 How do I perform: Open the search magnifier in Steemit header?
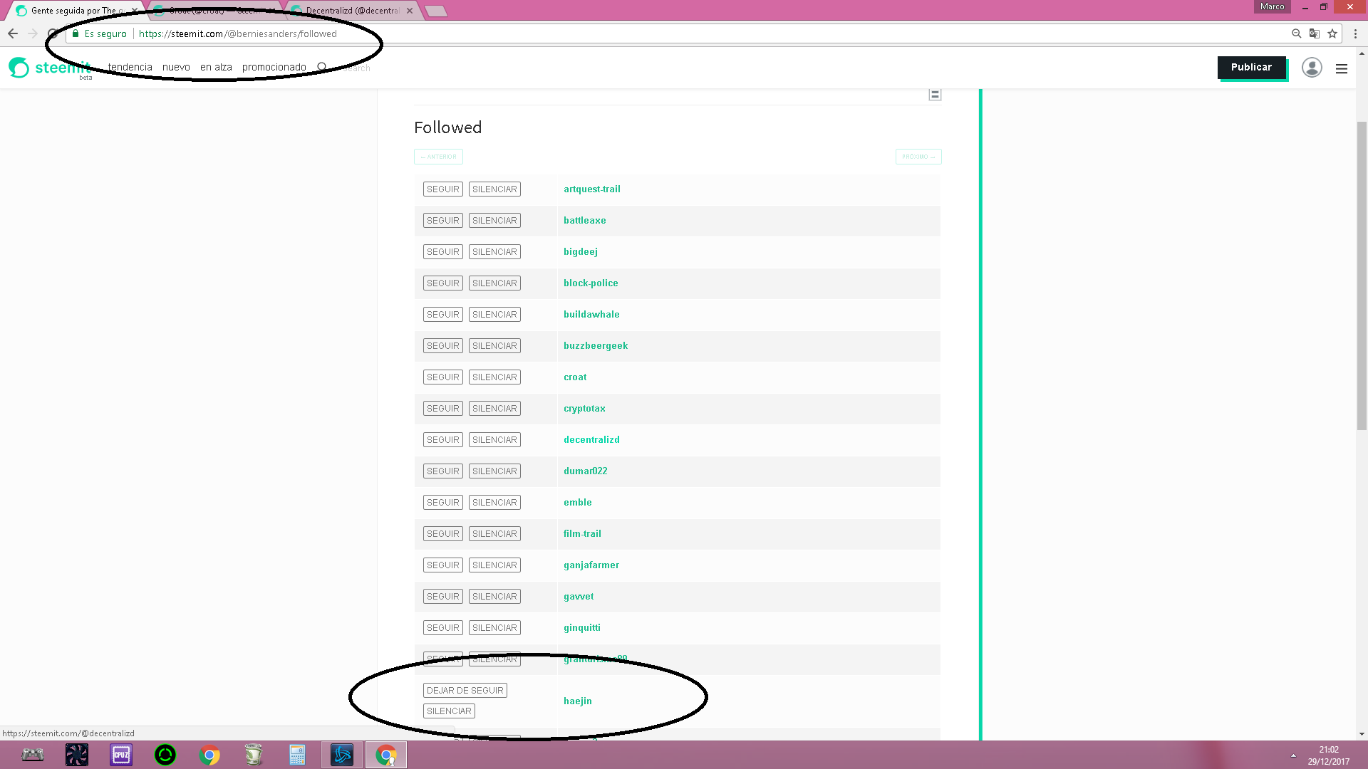(322, 67)
